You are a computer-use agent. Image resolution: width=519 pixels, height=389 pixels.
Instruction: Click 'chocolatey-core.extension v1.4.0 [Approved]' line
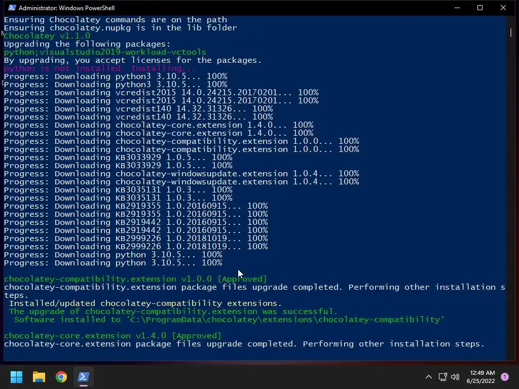[x=113, y=336]
